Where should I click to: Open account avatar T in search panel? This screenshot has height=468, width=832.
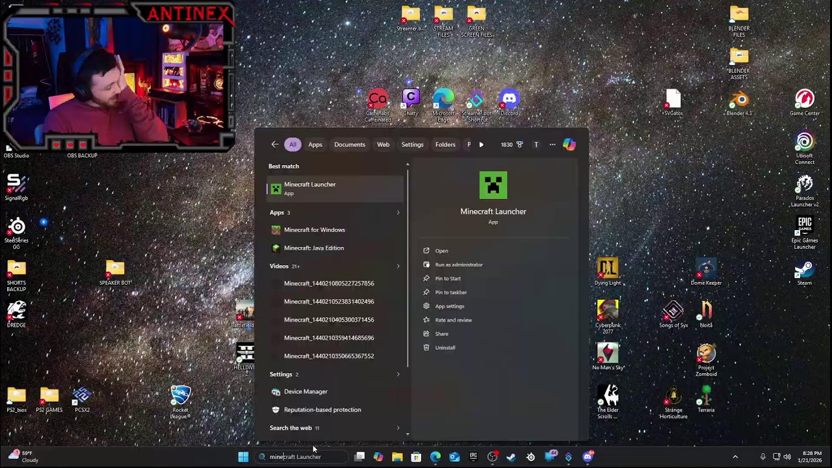pyautogui.click(x=536, y=144)
